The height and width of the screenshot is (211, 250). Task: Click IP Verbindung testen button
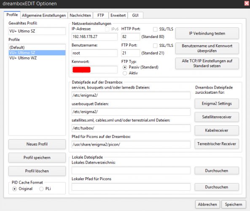tap(207, 33)
